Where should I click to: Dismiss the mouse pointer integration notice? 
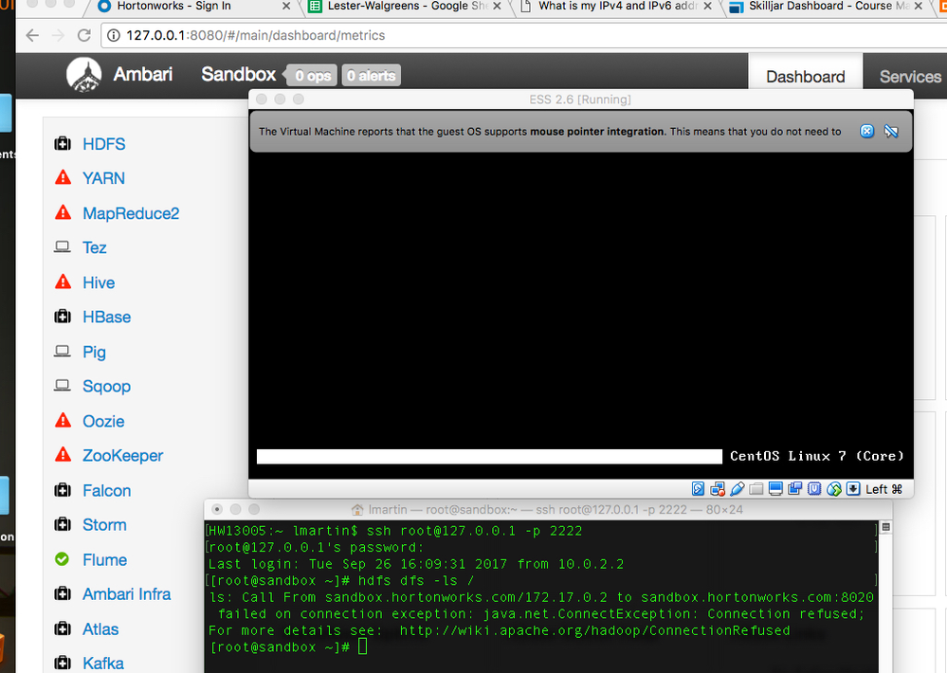[866, 131]
